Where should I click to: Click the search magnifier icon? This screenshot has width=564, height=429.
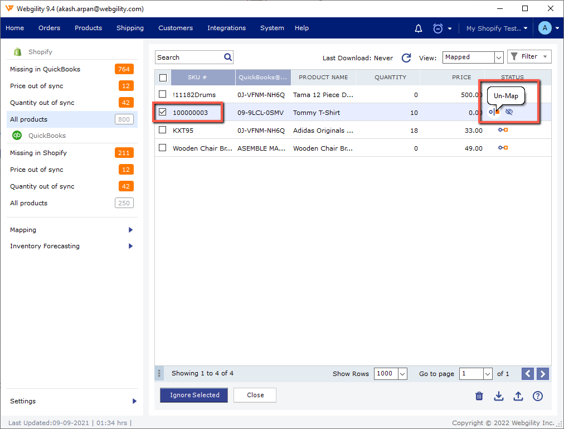pyautogui.click(x=228, y=57)
